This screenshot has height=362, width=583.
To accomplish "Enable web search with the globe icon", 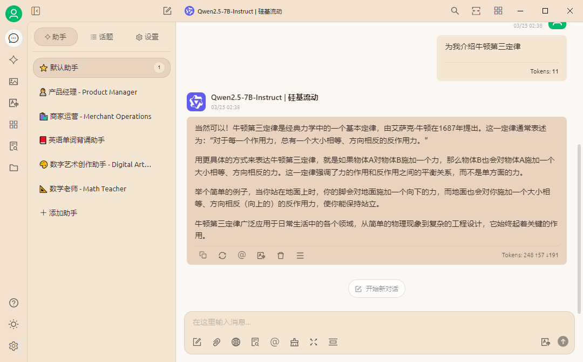I will [x=235, y=342].
